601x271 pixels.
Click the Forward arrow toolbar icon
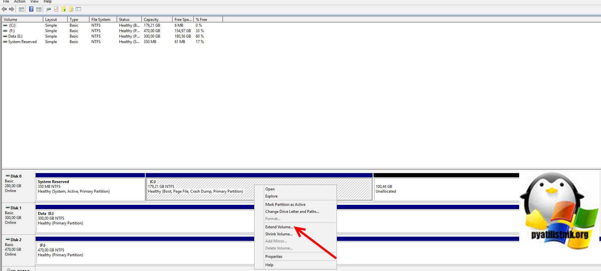12,9
